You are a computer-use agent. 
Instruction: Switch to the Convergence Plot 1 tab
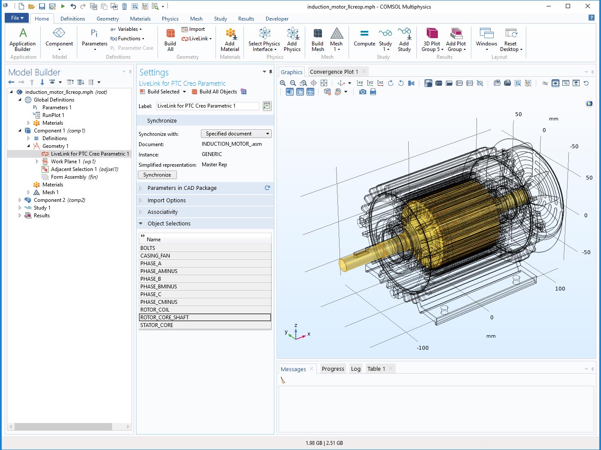click(x=334, y=72)
